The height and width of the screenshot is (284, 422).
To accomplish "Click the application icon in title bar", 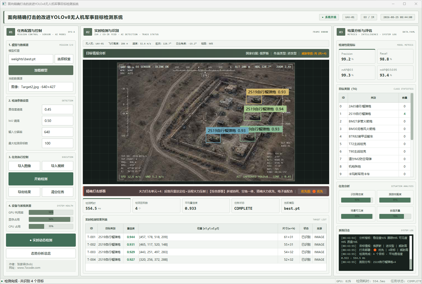I will coord(4,4).
